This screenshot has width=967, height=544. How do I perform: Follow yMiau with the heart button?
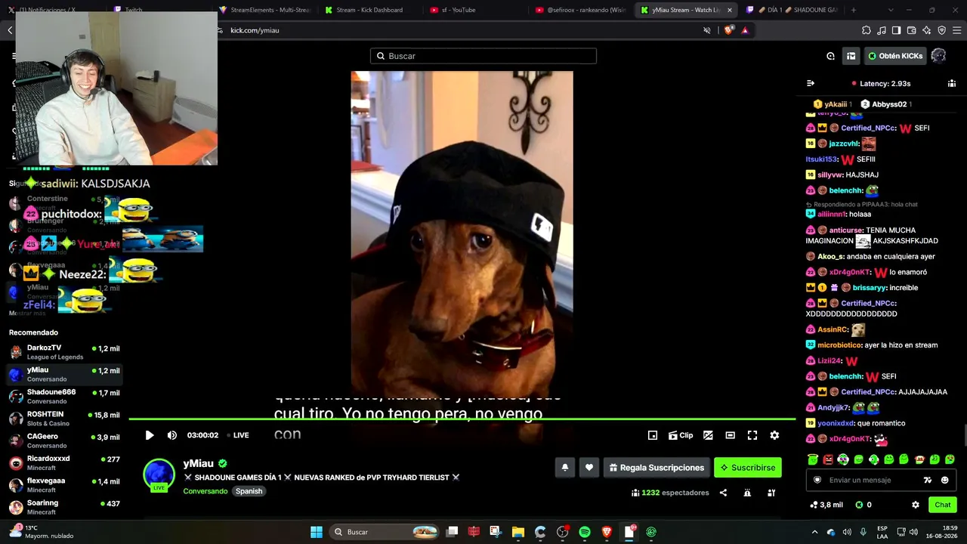[x=589, y=468]
